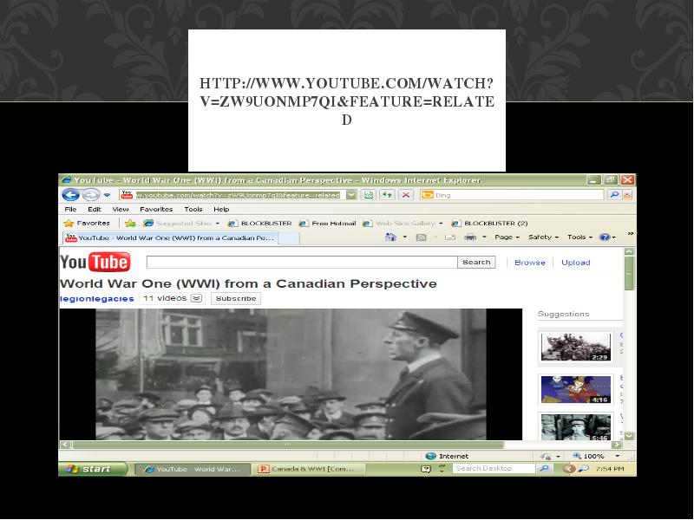Viewport: 694px width, 520px height.
Task: Click the video player showing officer speaking
Action: pos(291,374)
